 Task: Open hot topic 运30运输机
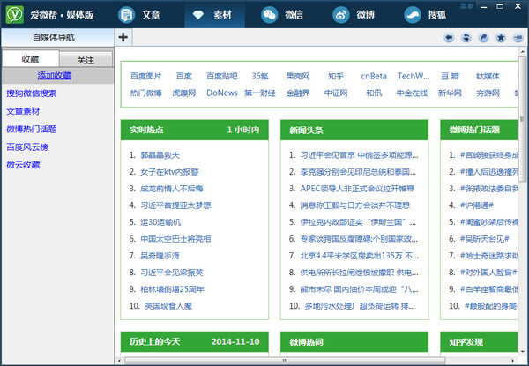pyautogui.click(x=160, y=222)
